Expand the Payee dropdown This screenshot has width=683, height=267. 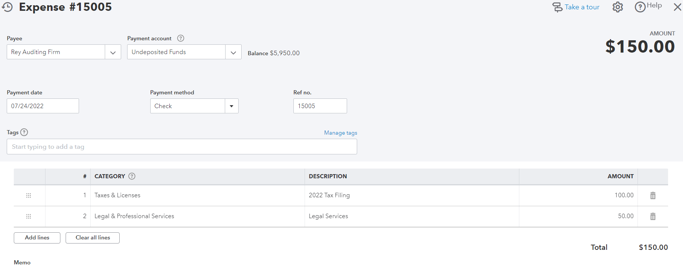(x=113, y=52)
